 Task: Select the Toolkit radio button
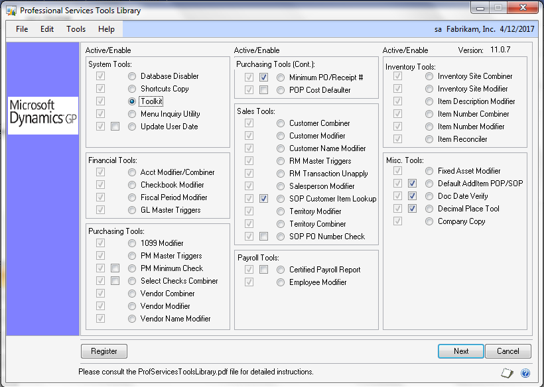132,101
